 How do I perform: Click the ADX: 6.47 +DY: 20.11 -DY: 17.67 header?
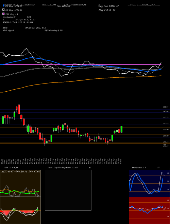coord(21,171)
